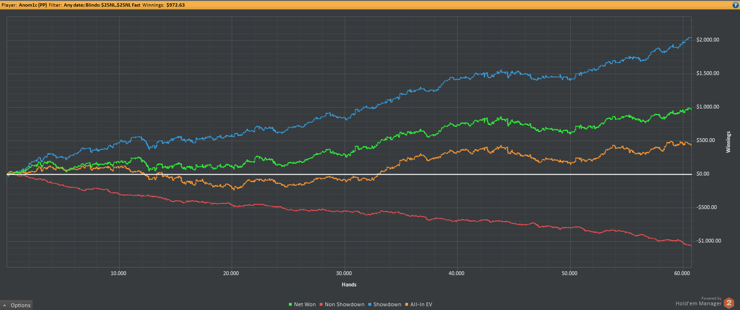
Task: Click the Hands axis title
Action: point(349,285)
